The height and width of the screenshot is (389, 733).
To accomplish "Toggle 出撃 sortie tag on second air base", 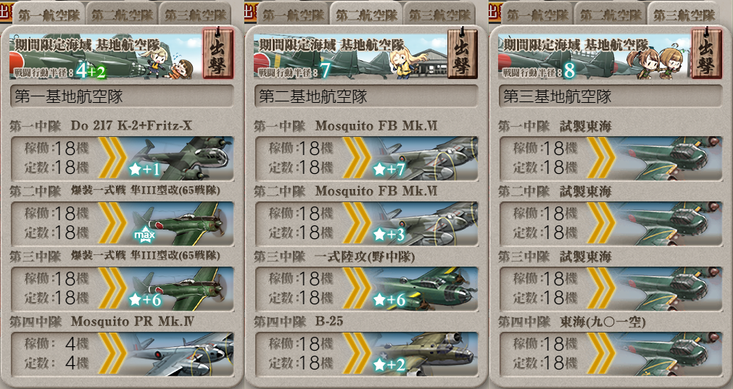I will (x=463, y=52).
